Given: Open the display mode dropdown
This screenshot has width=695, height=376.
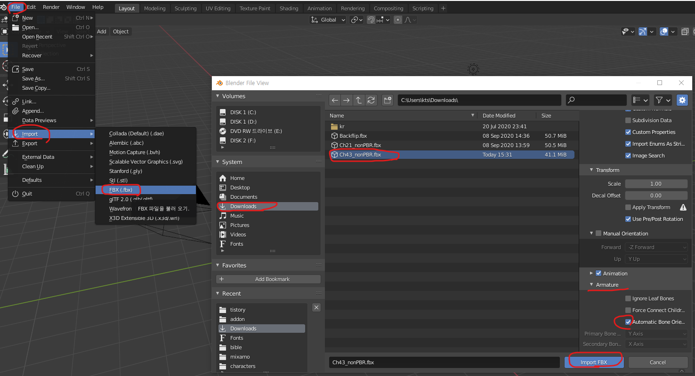Looking at the screenshot, I should point(640,100).
